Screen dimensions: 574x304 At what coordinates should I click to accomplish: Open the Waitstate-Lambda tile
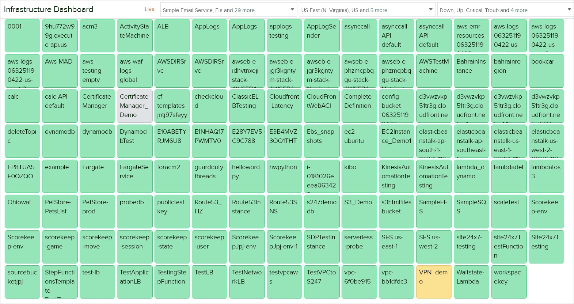(x=471, y=282)
